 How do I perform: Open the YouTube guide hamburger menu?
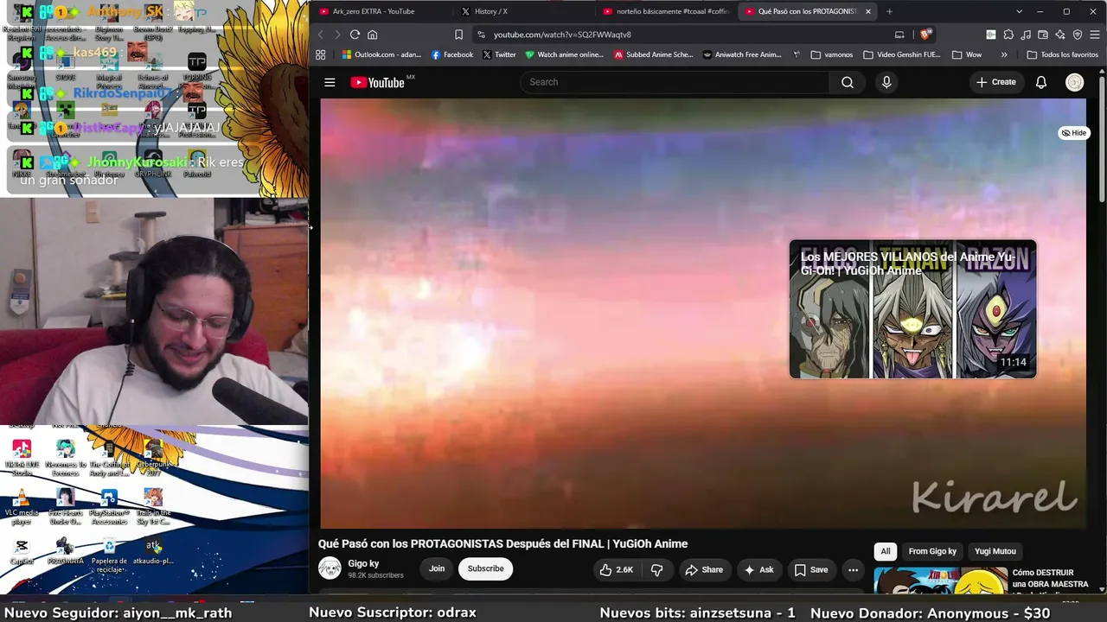click(330, 82)
